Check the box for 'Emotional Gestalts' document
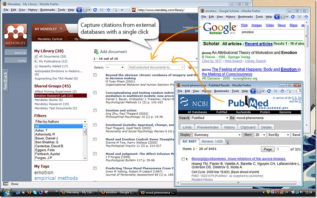 coord(95,125)
